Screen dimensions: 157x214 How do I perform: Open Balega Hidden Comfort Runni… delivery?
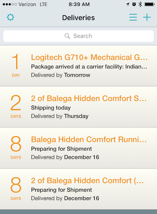(x=78, y=148)
